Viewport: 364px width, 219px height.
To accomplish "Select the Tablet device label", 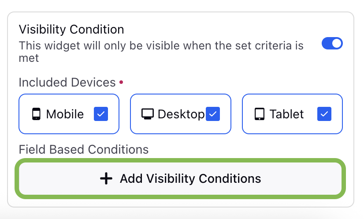I will 287,114.
